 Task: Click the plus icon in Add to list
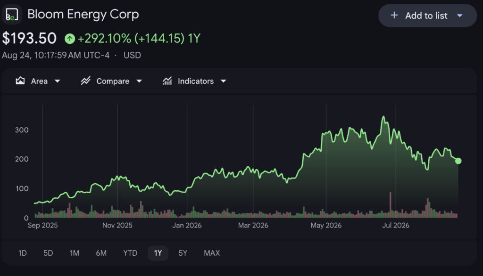click(394, 16)
